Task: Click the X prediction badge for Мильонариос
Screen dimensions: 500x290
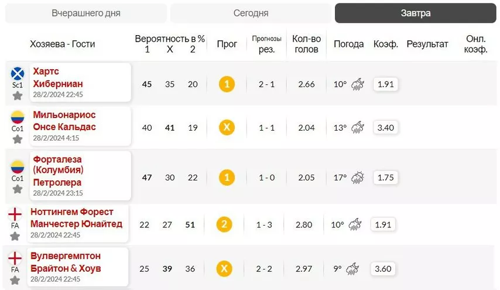Action: pyautogui.click(x=227, y=127)
